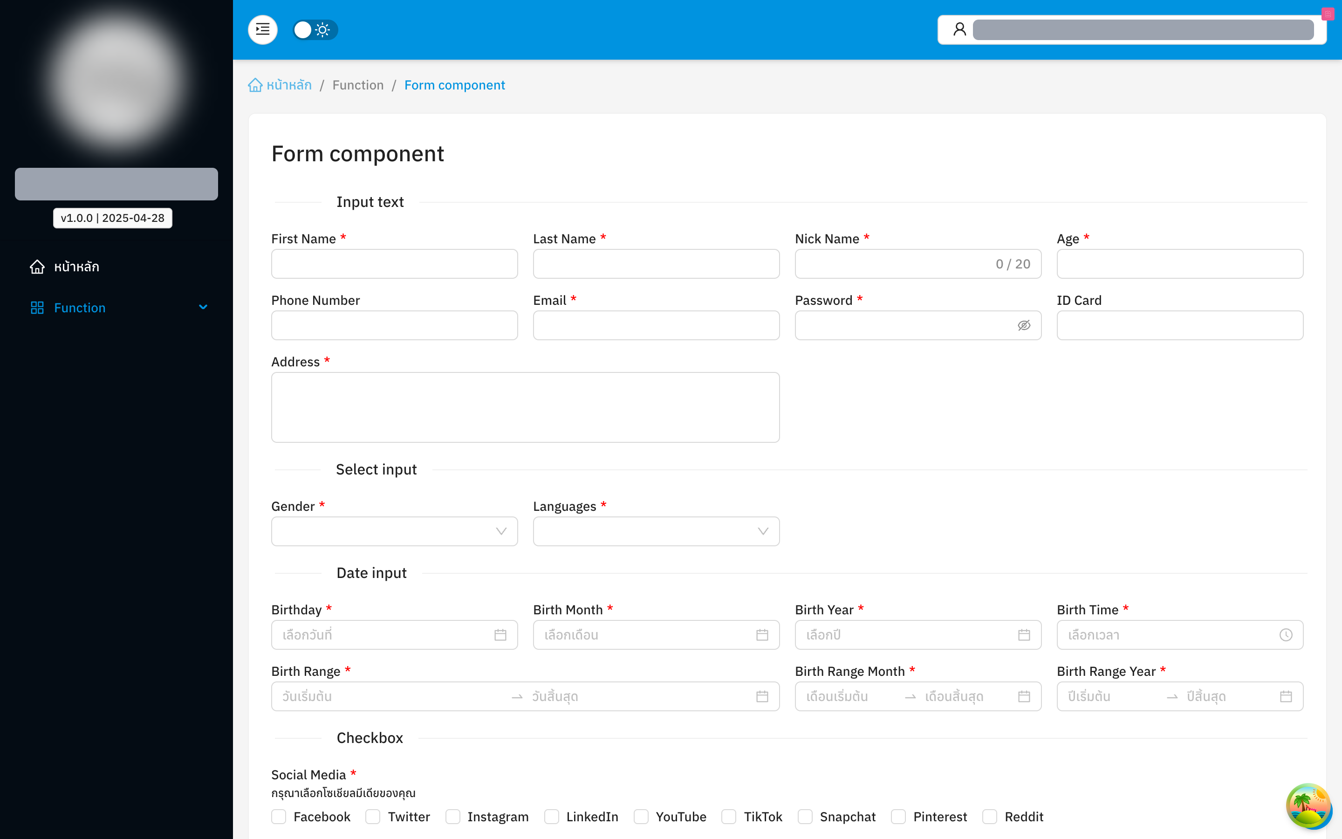
Task: Open the user profile icon in the header
Action: 959,29
